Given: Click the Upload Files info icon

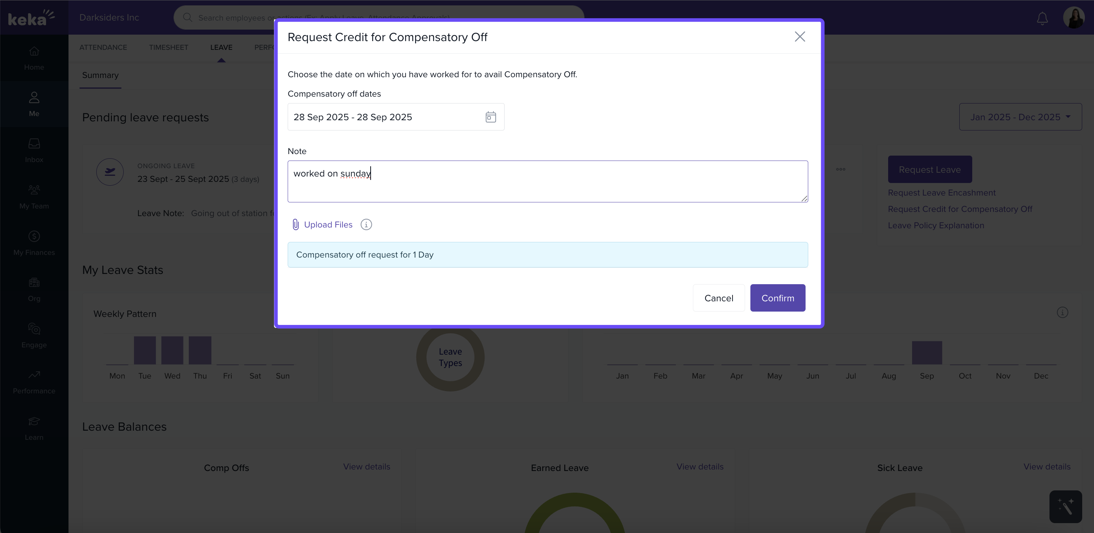Looking at the screenshot, I should (366, 225).
